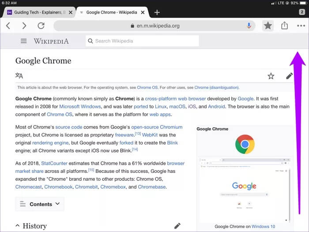Open the Chromecast link
Viewport: 309px width, 232px height.
coord(29,187)
